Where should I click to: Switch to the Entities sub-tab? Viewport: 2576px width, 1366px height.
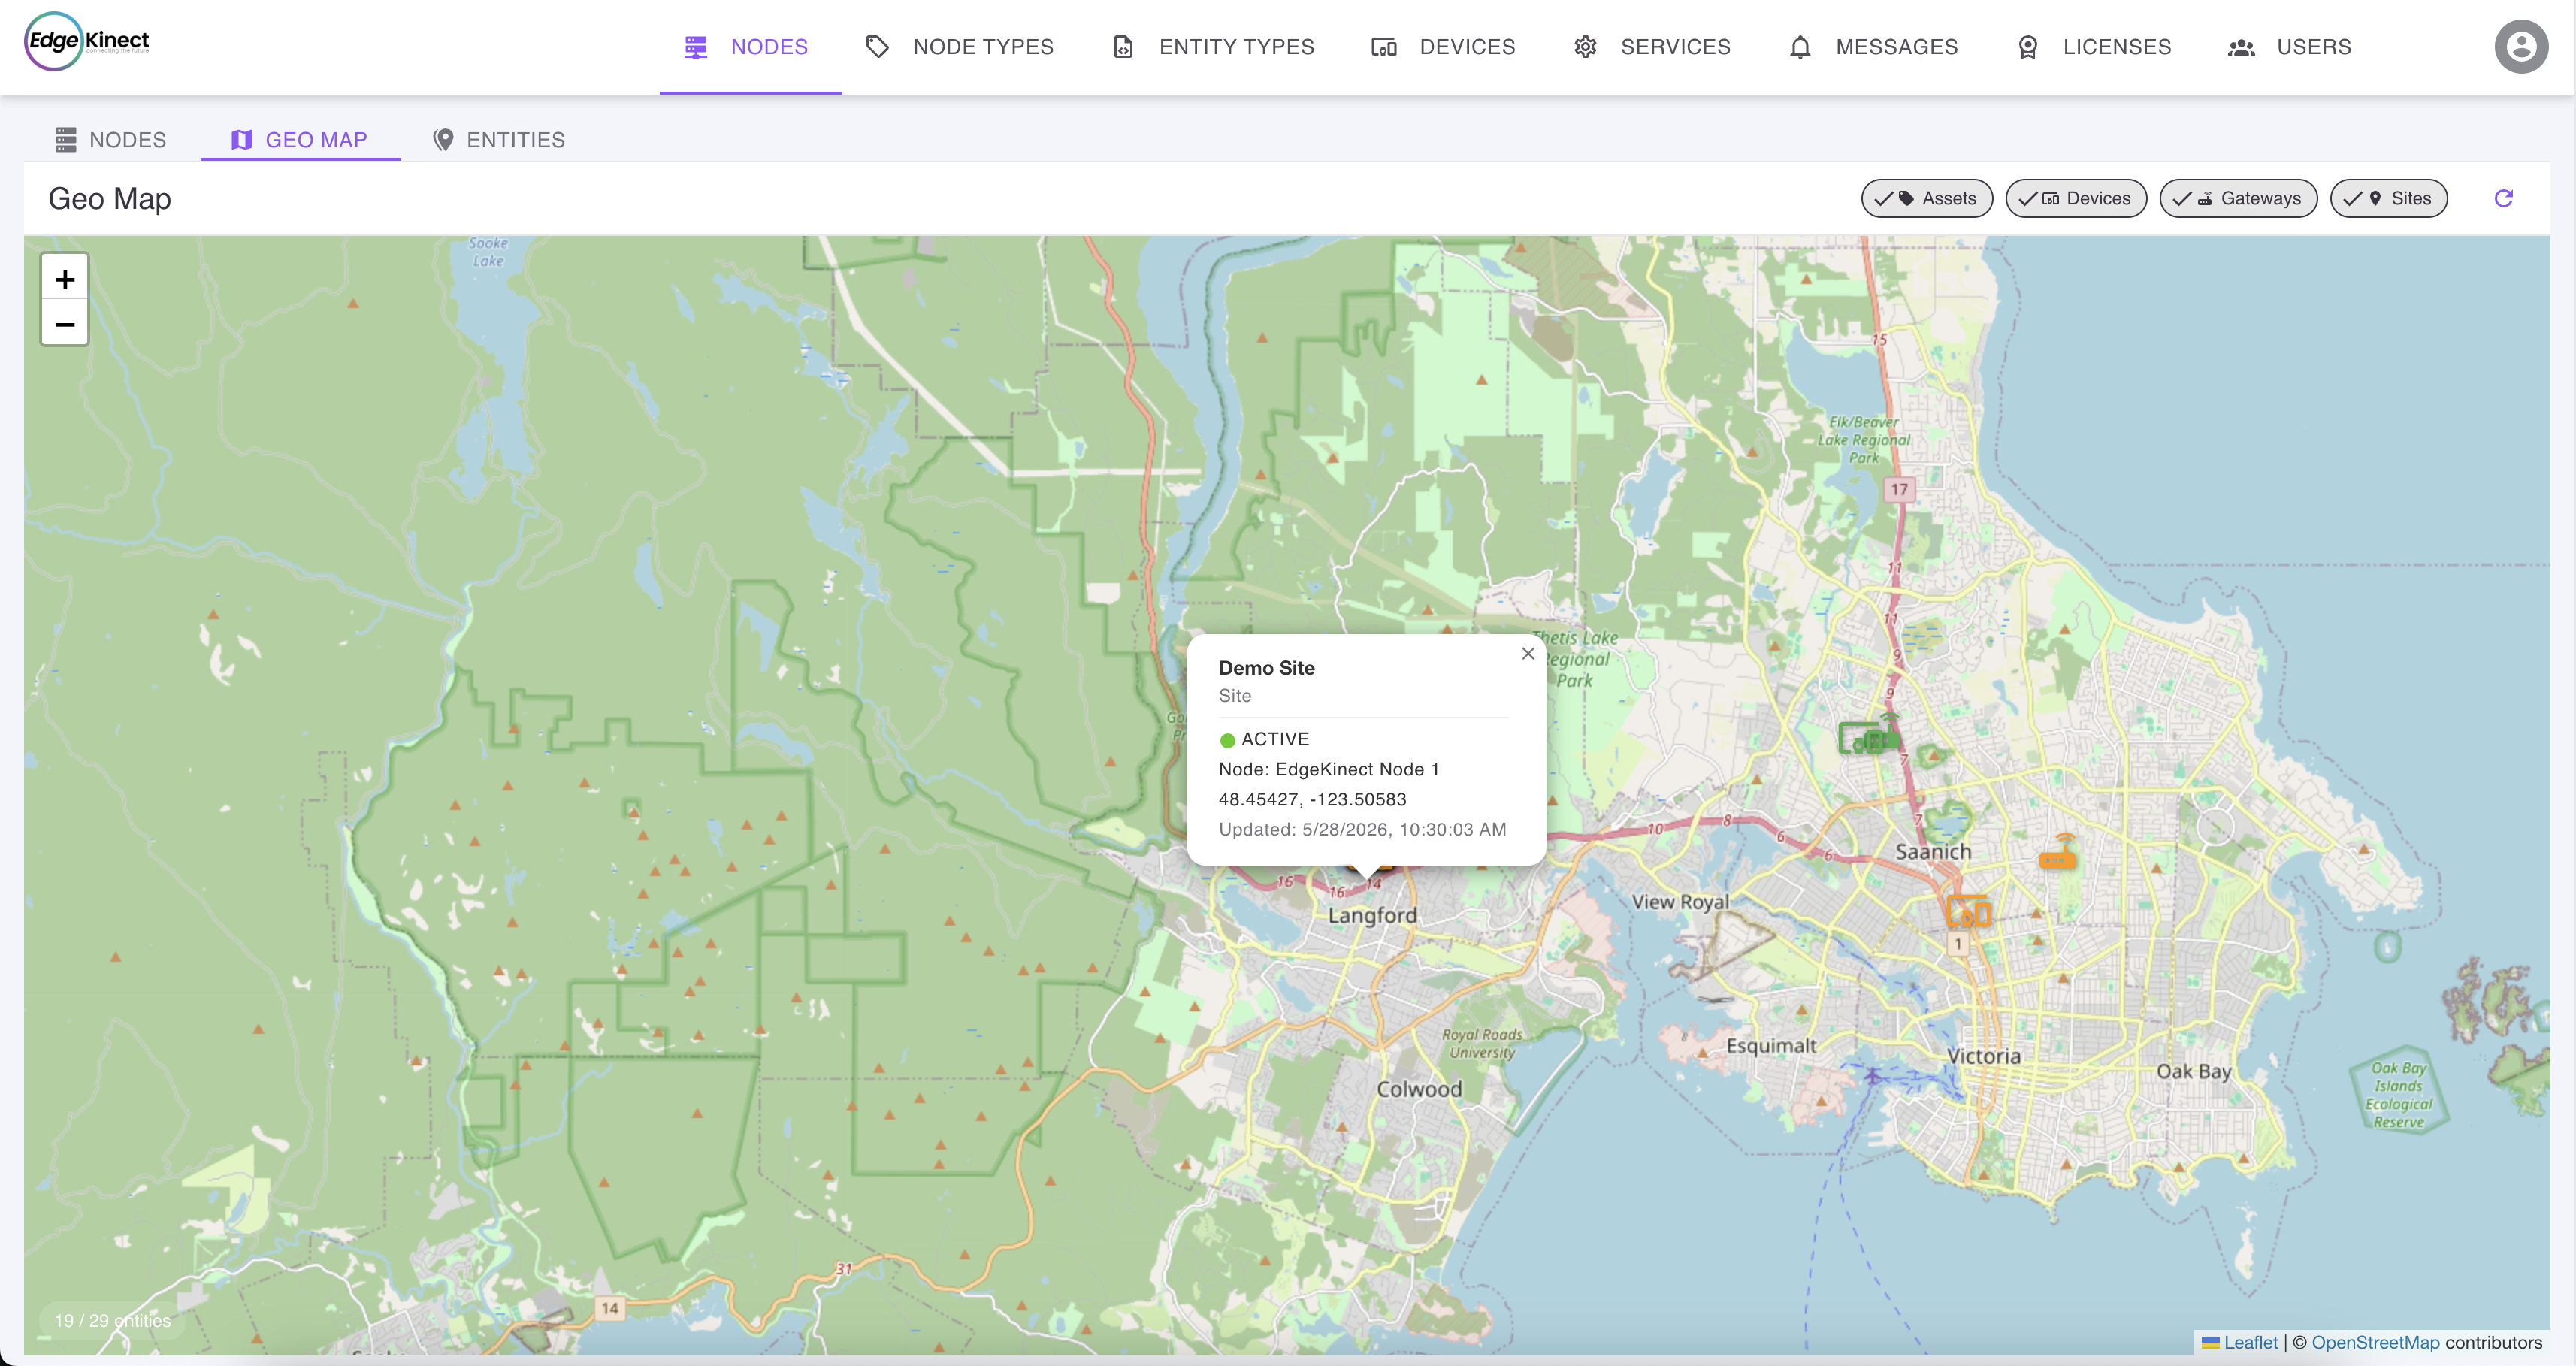click(x=498, y=140)
